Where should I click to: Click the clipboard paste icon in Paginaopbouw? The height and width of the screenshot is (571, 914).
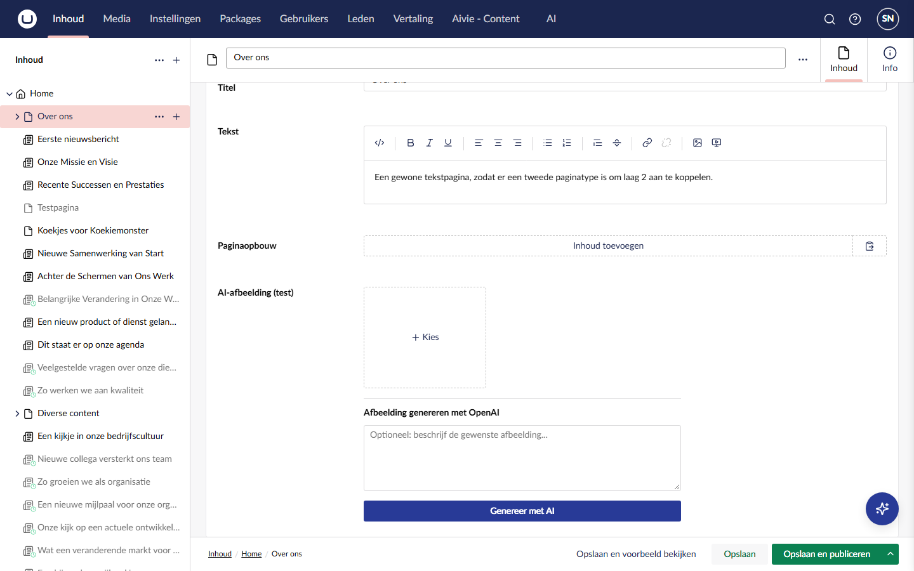pyautogui.click(x=870, y=246)
